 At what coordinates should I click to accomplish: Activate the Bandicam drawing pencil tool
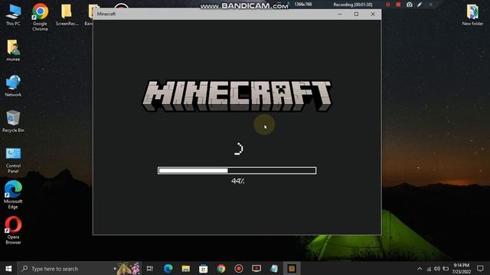coord(420,5)
